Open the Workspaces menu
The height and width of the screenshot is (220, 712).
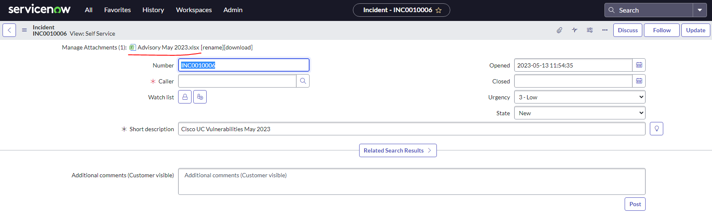194,10
